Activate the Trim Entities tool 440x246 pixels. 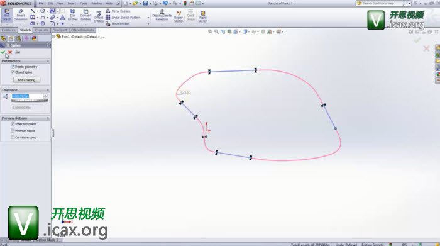point(72,14)
